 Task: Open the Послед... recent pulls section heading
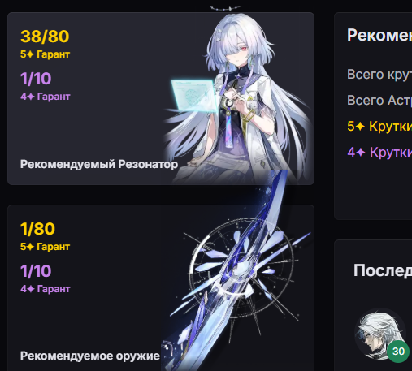383,270
